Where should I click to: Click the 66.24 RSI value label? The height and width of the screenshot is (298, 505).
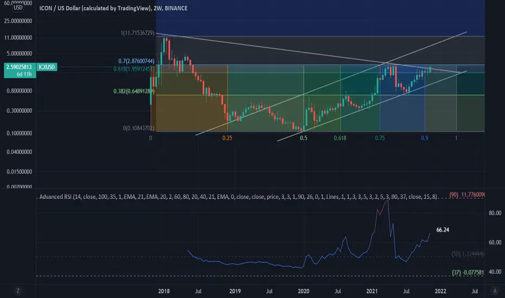point(443,230)
